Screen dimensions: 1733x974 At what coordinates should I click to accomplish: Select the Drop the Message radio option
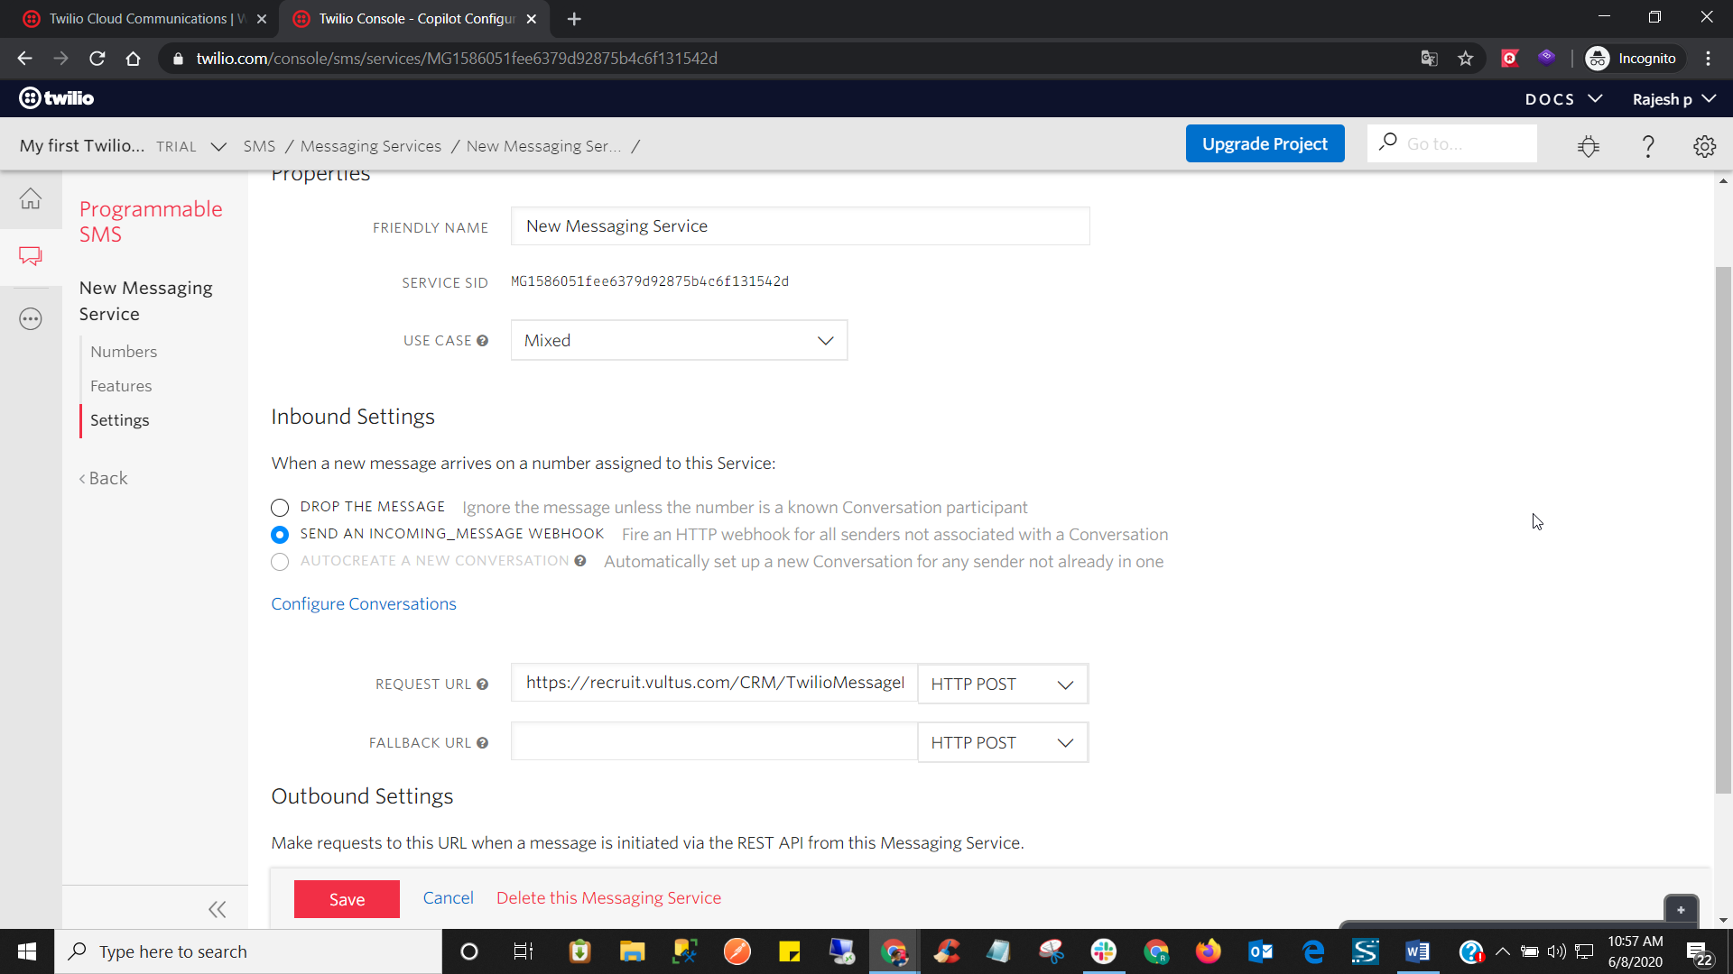(280, 508)
